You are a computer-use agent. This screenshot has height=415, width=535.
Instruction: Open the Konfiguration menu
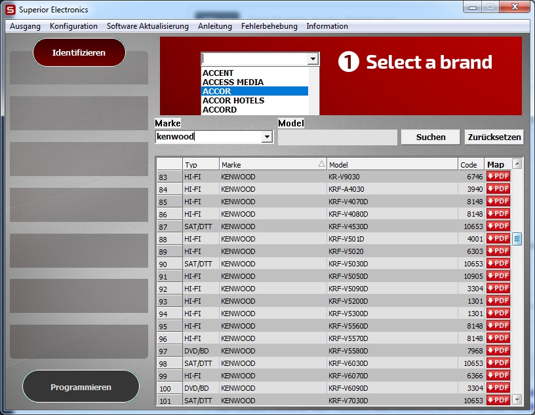click(73, 26)
